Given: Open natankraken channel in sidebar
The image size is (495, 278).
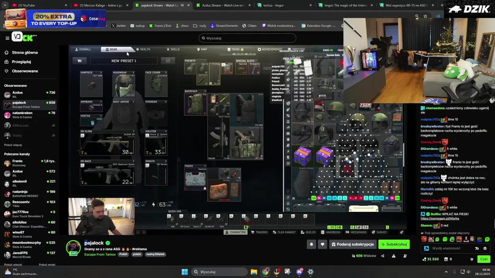Looking at the screenshot, I should (29, 115).
